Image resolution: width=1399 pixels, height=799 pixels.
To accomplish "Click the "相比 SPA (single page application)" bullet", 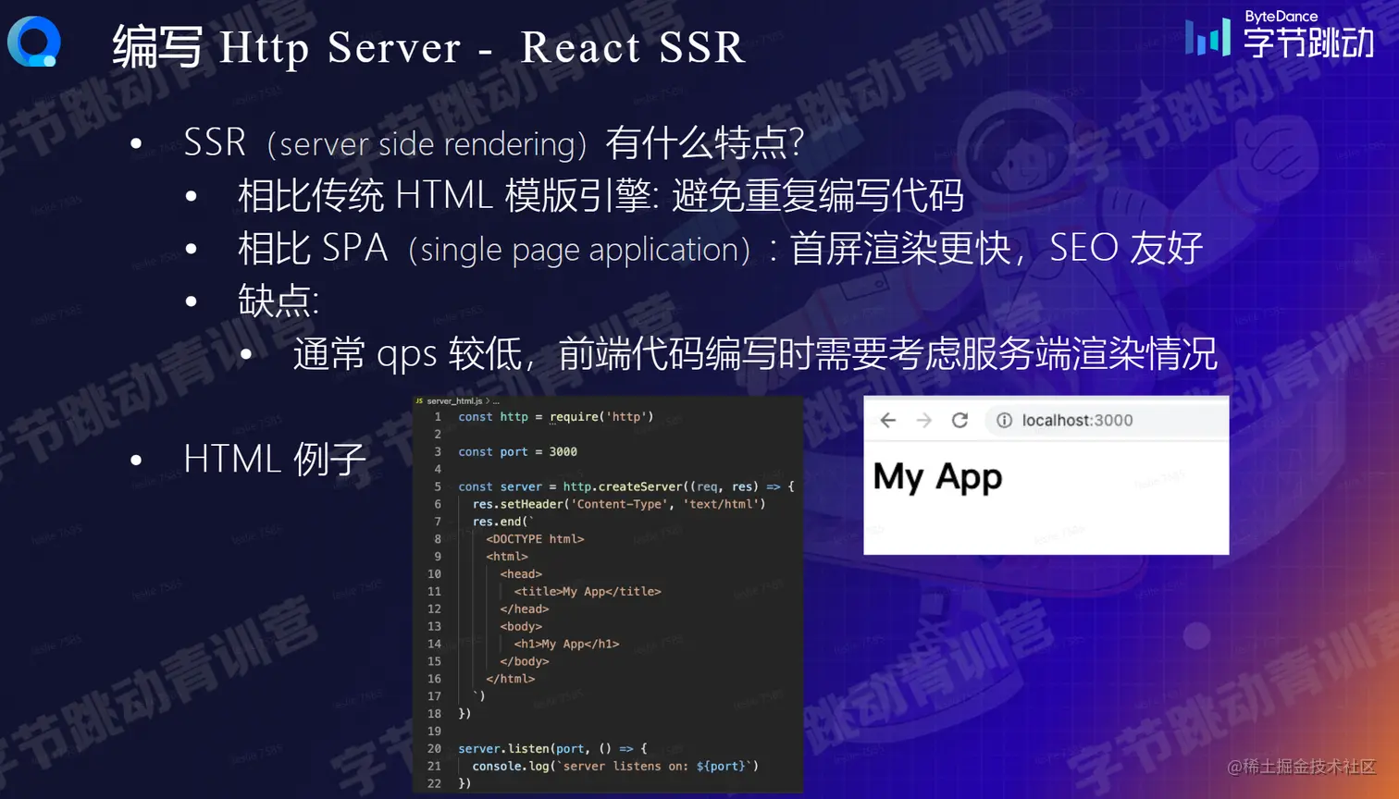I will click(720, 249).
